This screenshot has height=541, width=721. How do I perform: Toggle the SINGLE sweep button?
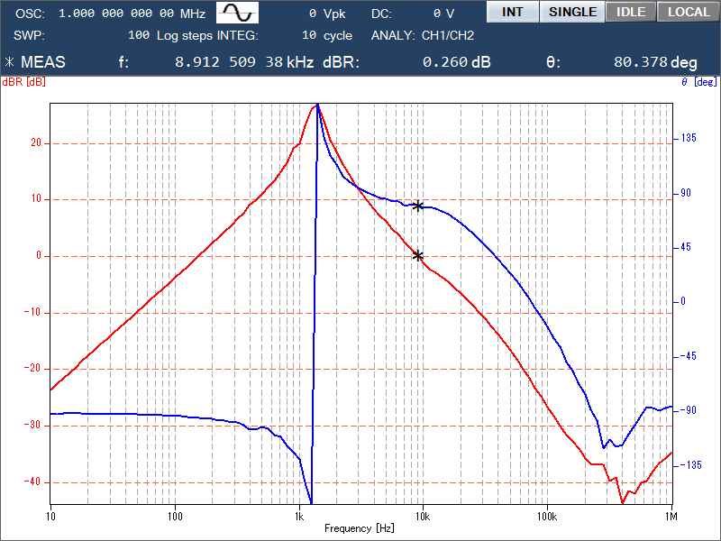point(572,12)
